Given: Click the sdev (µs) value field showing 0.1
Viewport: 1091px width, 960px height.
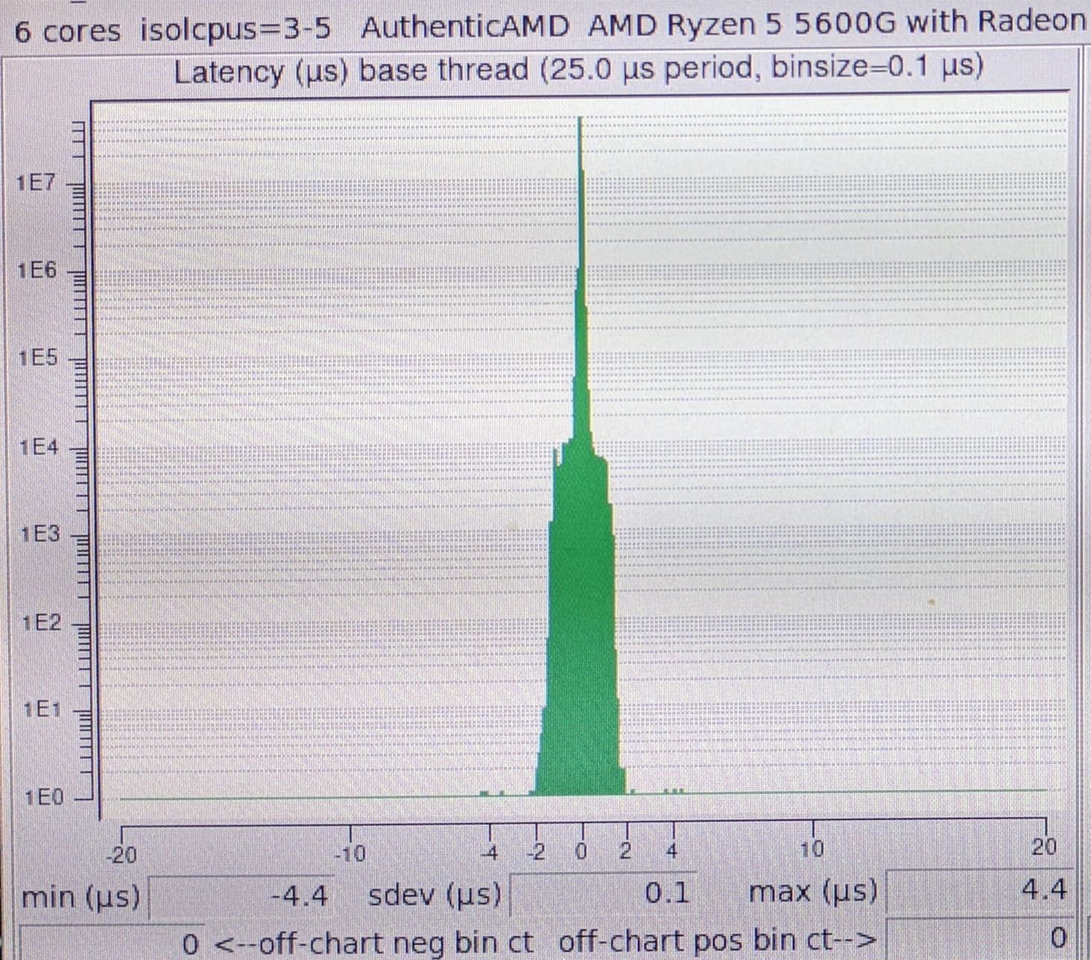Looking at the screenshot, I should [x=604, y=894].
